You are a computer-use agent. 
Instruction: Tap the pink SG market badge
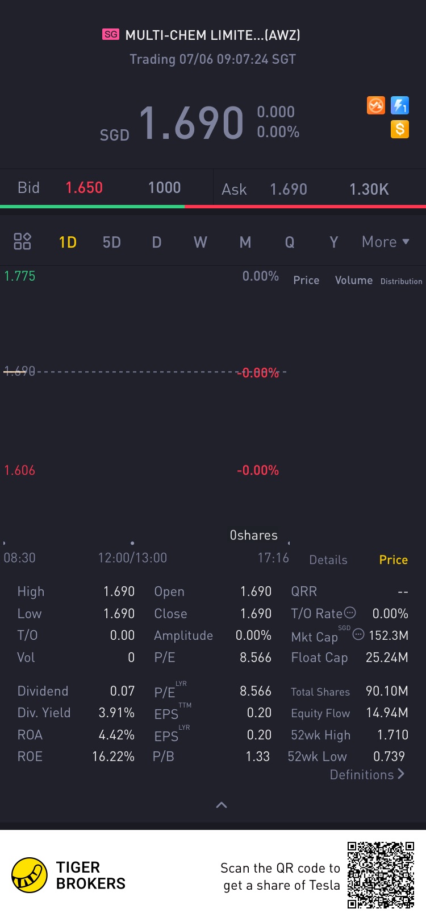coord(111,34)
